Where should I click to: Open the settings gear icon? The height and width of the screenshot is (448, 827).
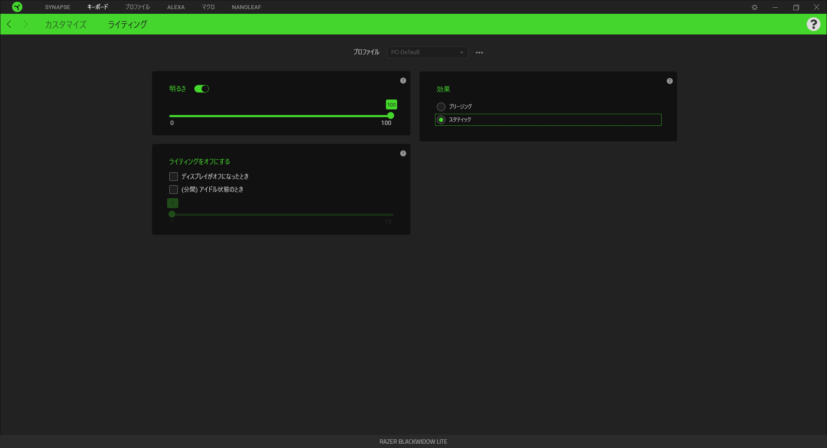(x=755, y=7)
